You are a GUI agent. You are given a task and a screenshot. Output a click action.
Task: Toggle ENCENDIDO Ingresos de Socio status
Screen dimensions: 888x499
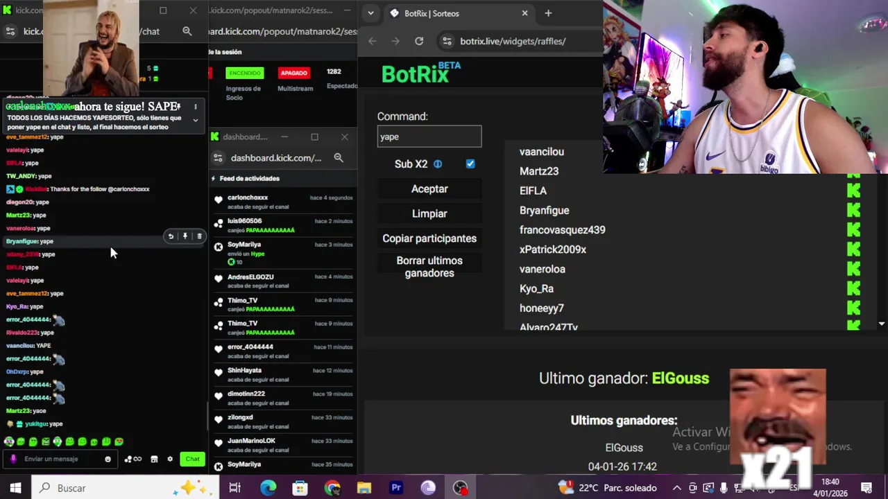pyautogui.click(x=244, y=73)
